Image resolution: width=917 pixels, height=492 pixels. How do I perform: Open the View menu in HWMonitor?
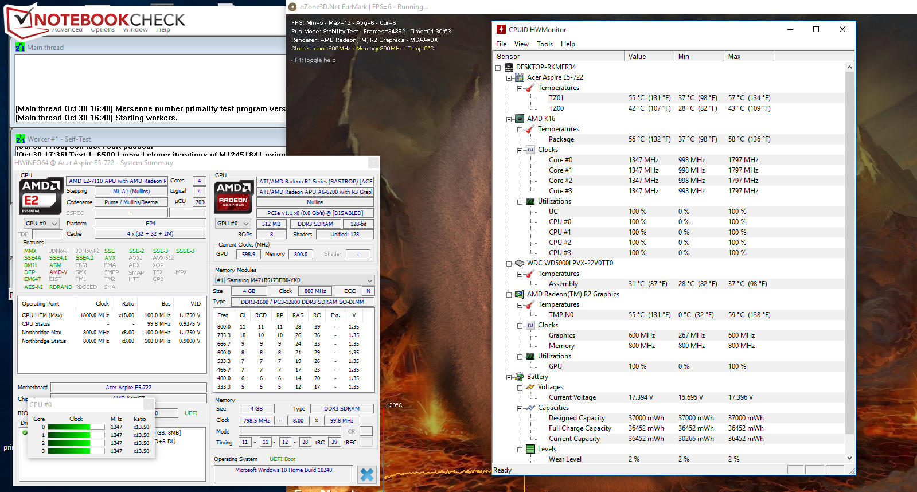click(521, 44)
